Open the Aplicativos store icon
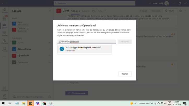189x106 pixels. tap(5, 89)
